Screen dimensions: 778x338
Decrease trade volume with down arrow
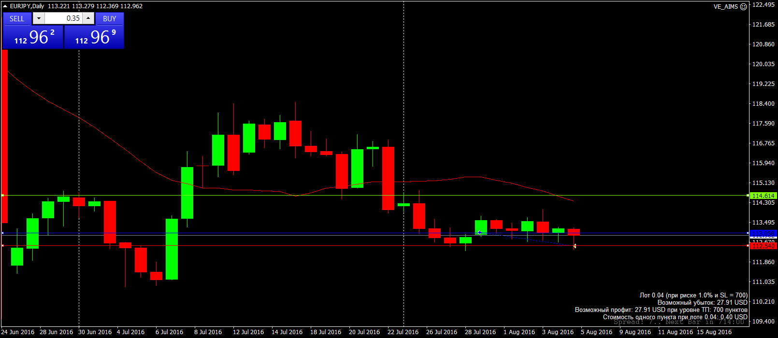(39, 18)
